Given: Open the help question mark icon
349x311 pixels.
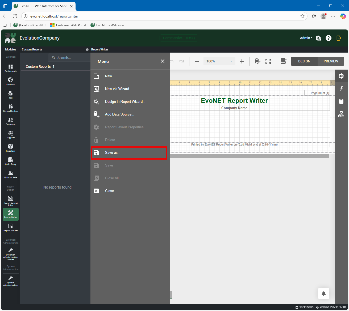Looking at the screenshot, I should pyautogui.click(x=329, y=38).
